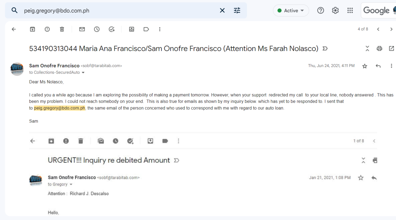The image size is (396, 220).
Task: Click the 'Thu, Jun 24, 2021, 4:11 PM' timestamp
Action: [x=331, y=66]
